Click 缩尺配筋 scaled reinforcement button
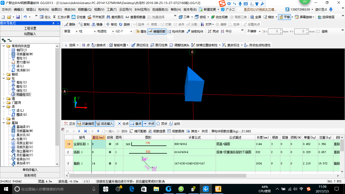The width and height of the screenshot is (345, 194). tap(138, 131)
